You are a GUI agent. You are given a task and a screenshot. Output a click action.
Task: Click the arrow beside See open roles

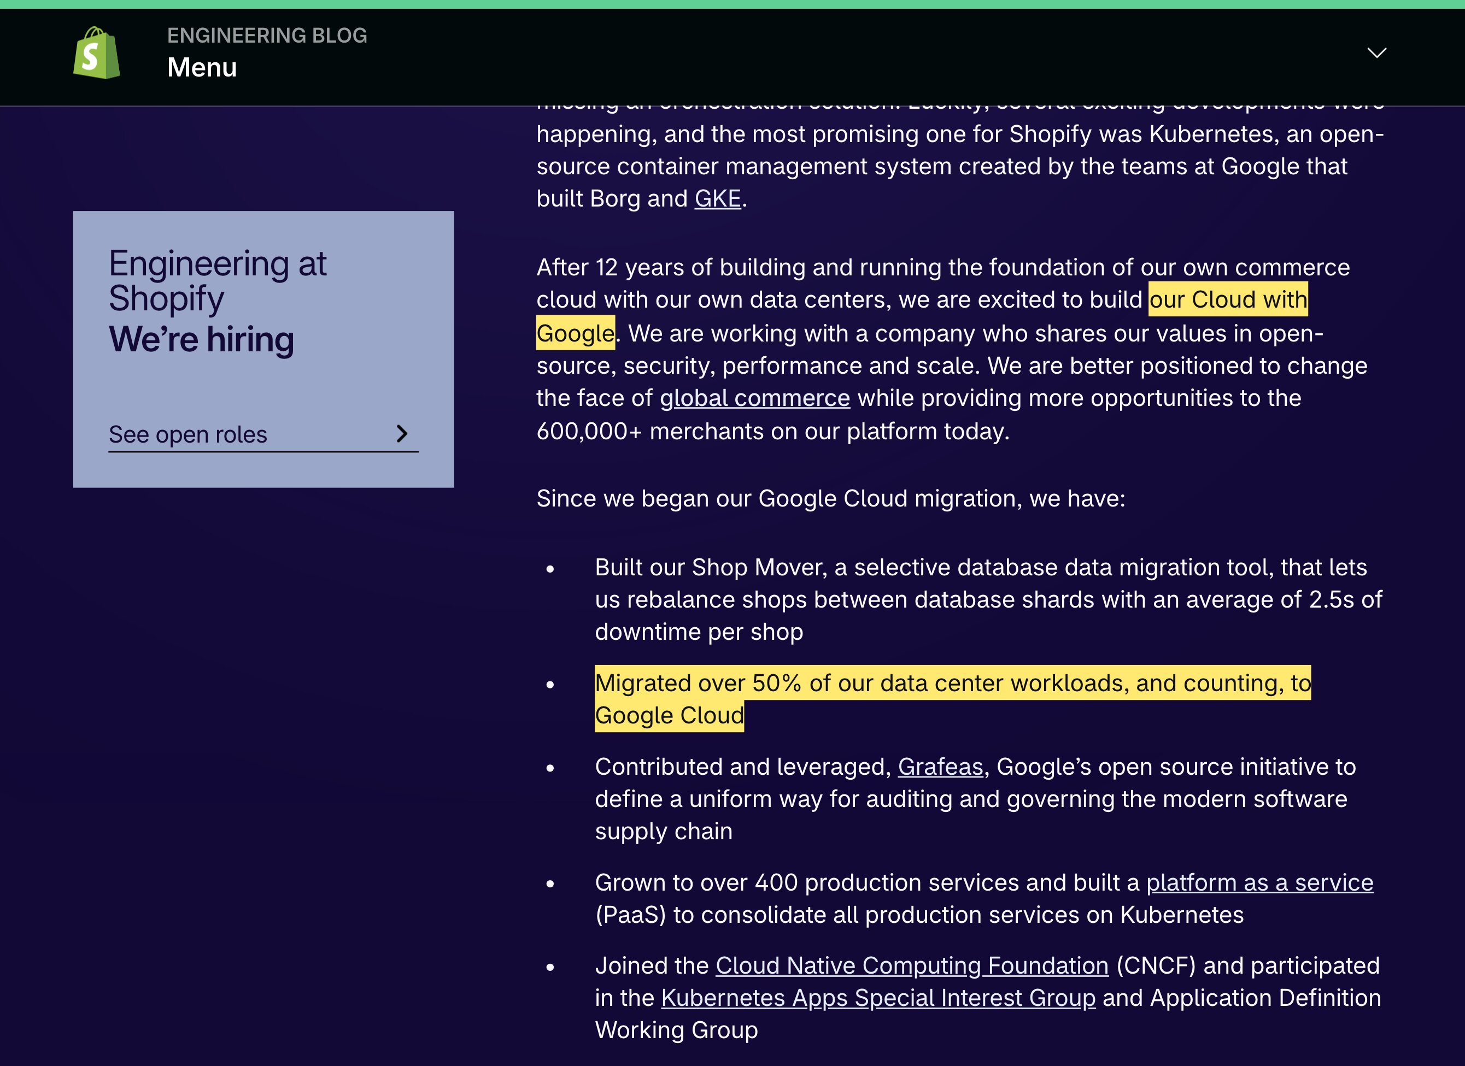click(402, 433)
